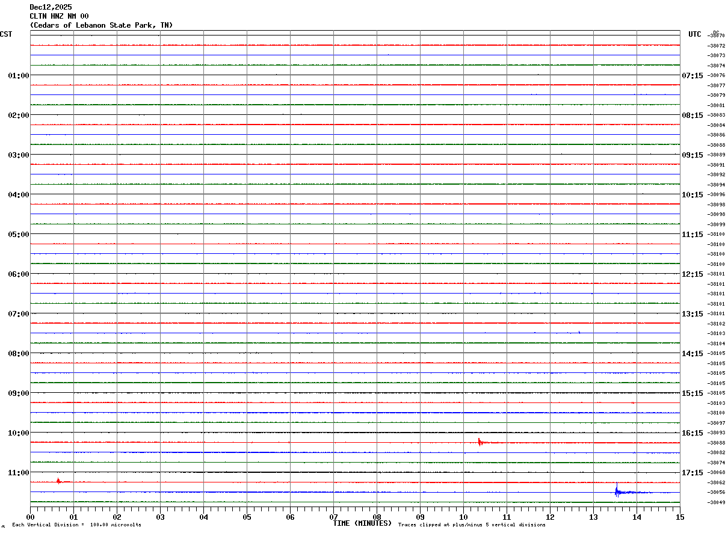The height and width of the screenshot is (533, 728).
Task: Click minute 15 on the time axis
Action: [680, 516]
